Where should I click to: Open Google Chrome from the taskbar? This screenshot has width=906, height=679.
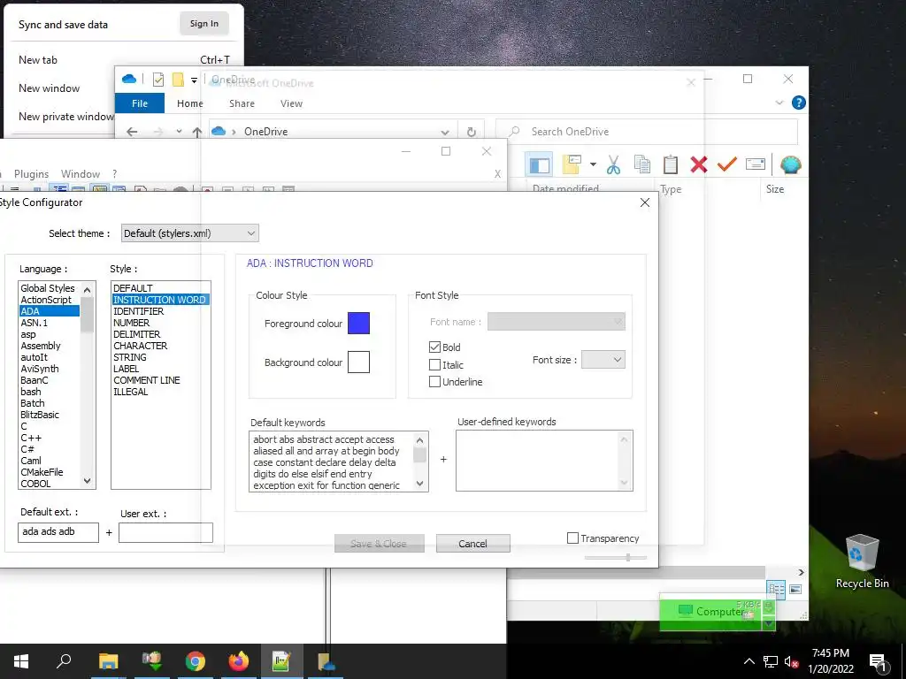point(196,661)
